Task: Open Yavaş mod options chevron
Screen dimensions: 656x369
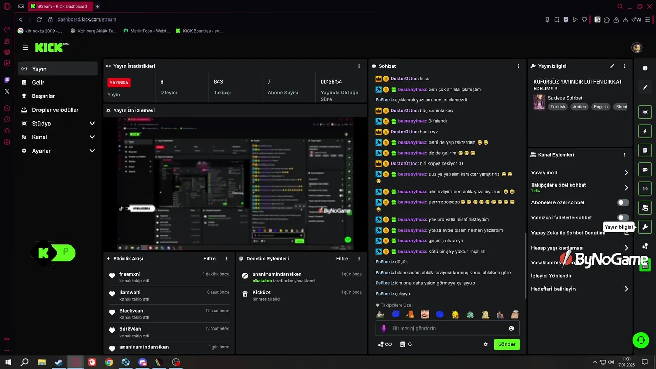Action: tap(626, 173)
